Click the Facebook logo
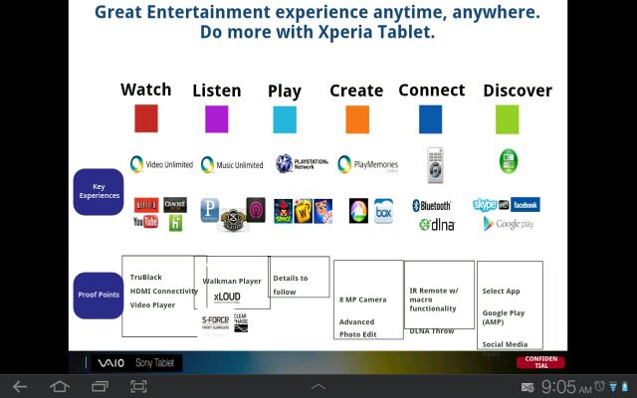Viewport: 637px width, 398px height. 526,205
